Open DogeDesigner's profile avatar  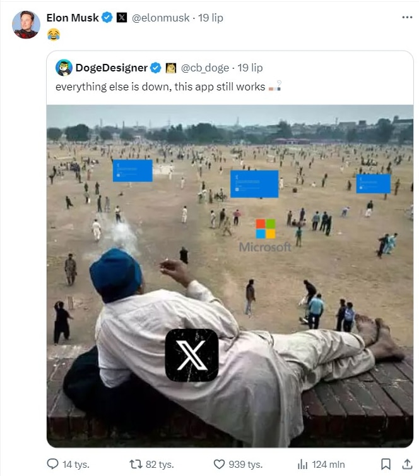pyautogui.click(x=64, y=68)
